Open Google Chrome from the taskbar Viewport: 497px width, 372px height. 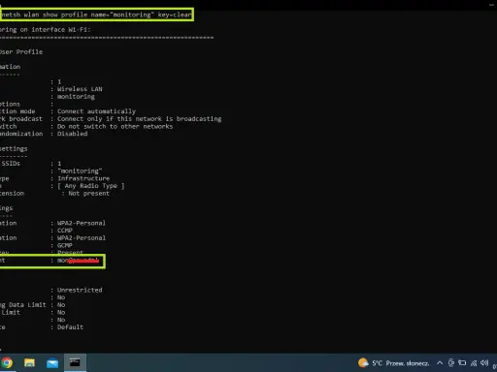point(7,362)
